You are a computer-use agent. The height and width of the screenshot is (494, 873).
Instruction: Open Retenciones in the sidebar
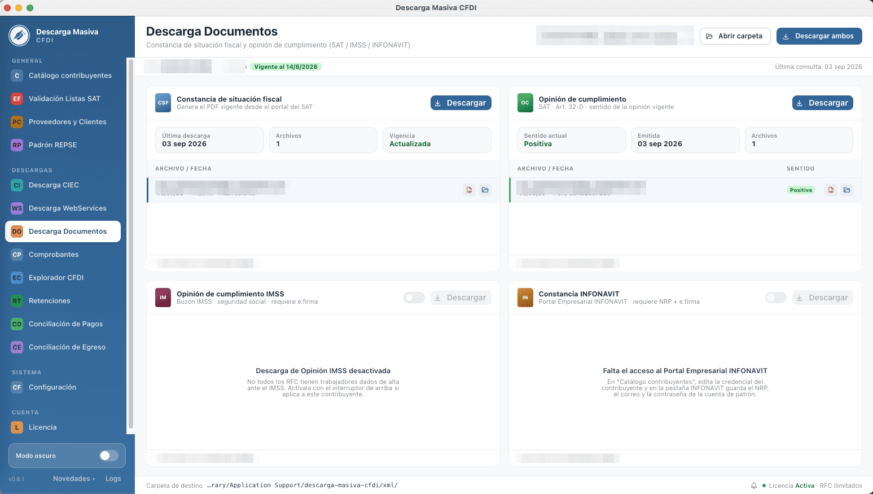63,301
